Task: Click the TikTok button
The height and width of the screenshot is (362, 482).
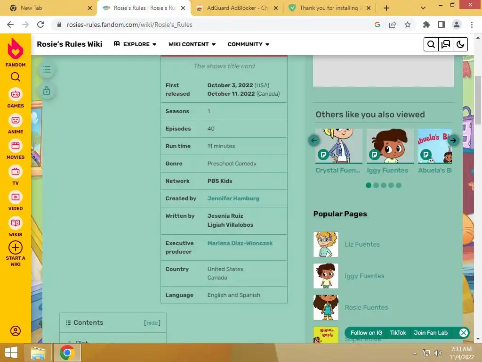Action: click(398, 333)
